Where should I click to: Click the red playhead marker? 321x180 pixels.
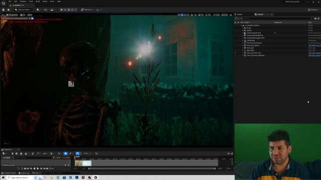(x=75, y=157)
